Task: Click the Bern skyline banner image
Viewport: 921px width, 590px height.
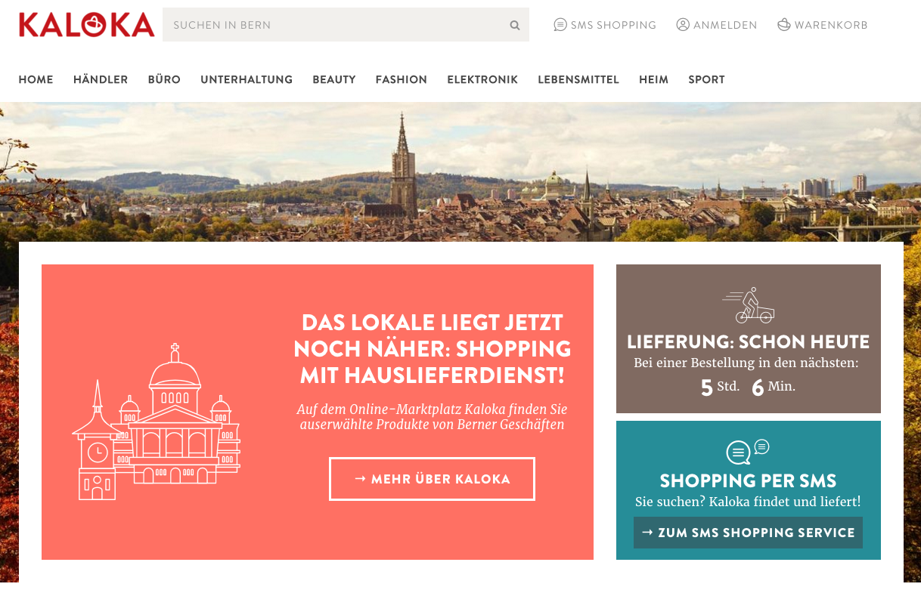Action: coord(460,172)
